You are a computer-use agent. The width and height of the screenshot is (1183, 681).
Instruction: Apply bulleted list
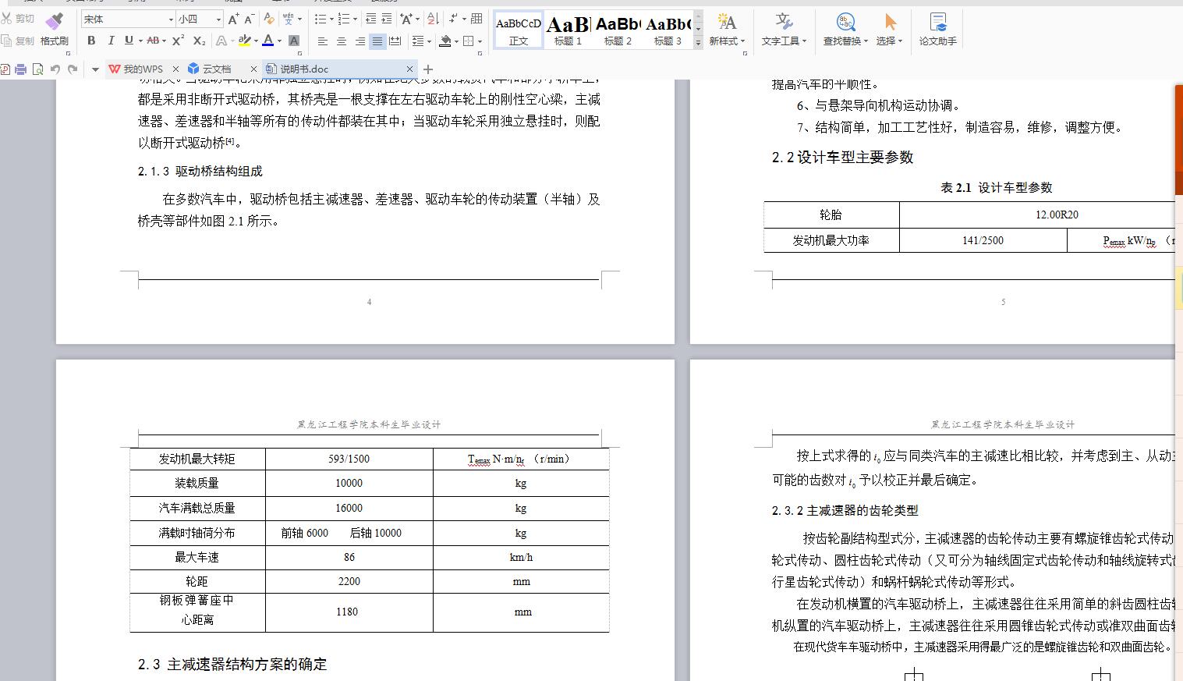[321, 19]
